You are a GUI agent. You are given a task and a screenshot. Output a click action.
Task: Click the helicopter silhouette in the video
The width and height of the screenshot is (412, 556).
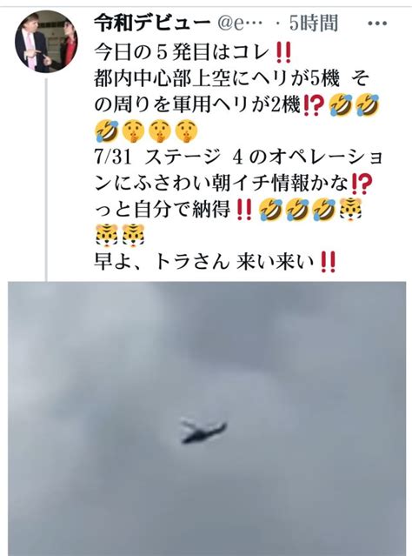click(x=203, y=431)
